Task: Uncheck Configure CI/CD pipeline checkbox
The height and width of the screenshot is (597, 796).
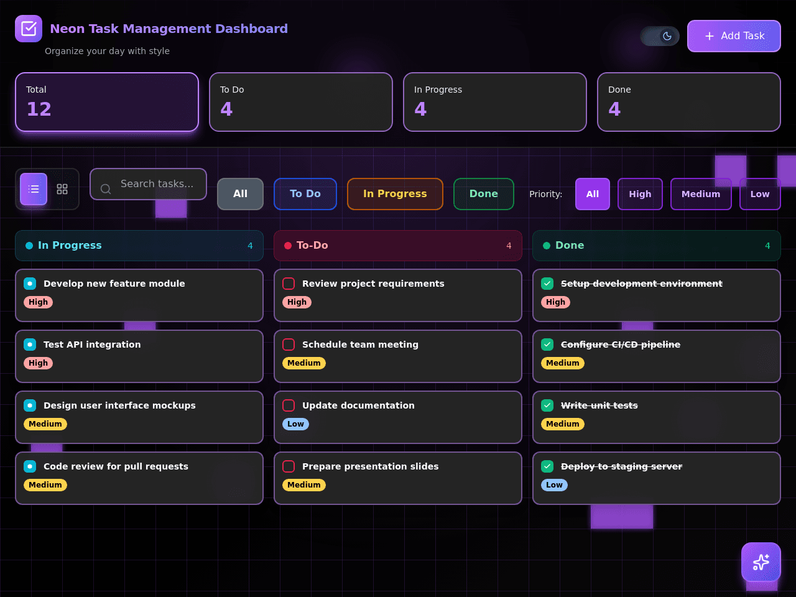Action: coord(547,345)
